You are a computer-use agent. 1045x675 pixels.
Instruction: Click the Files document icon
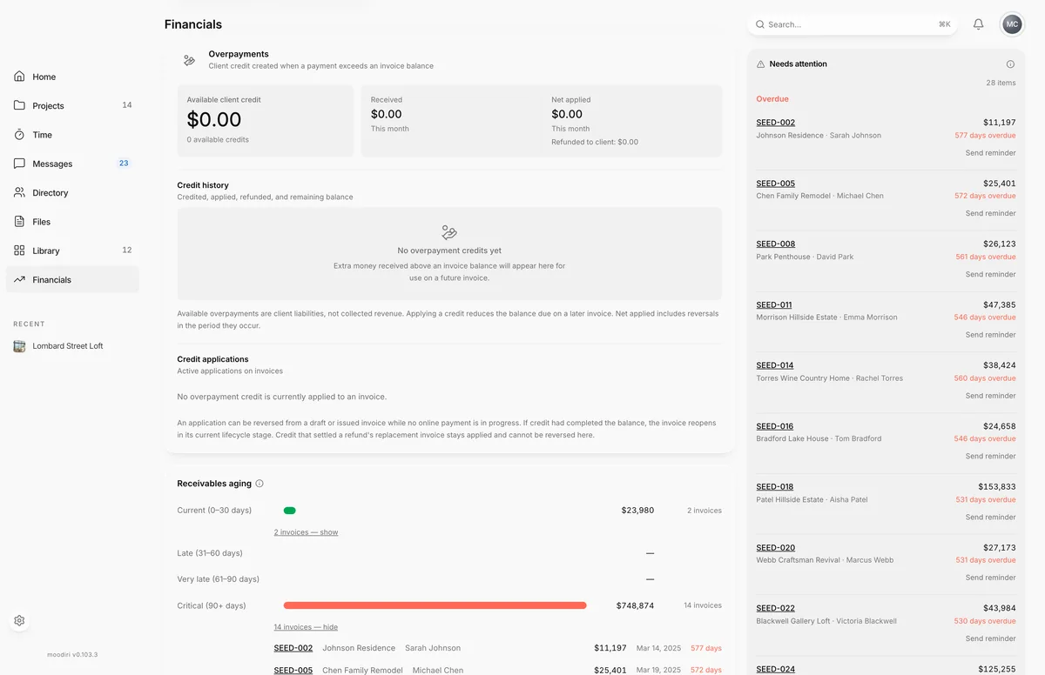[19, 222]
